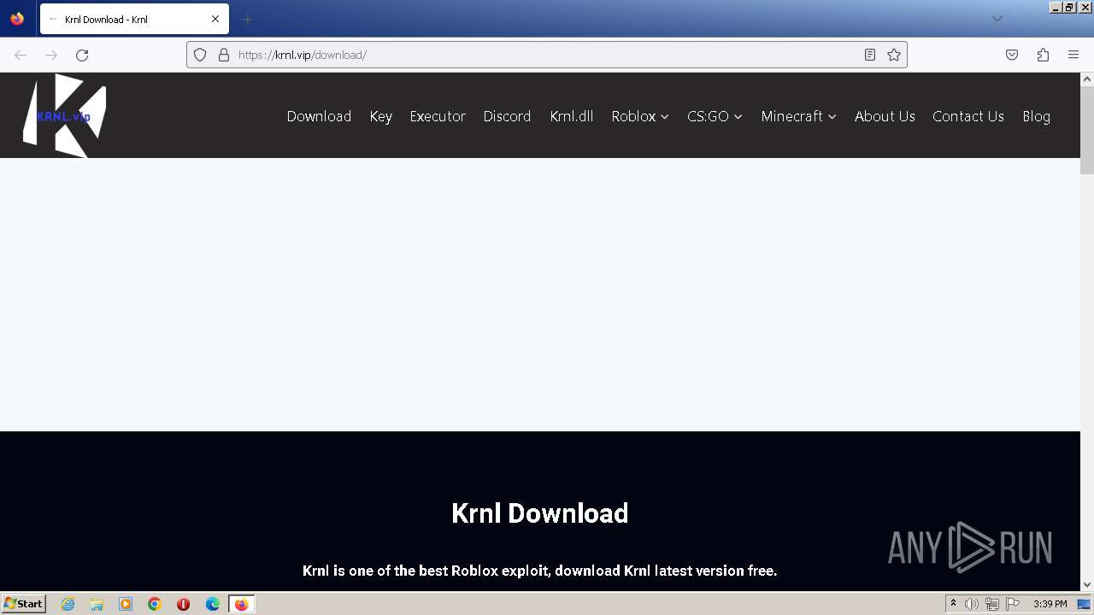
Task: Expand the Roblox dropdown menu
Action: 639,116
